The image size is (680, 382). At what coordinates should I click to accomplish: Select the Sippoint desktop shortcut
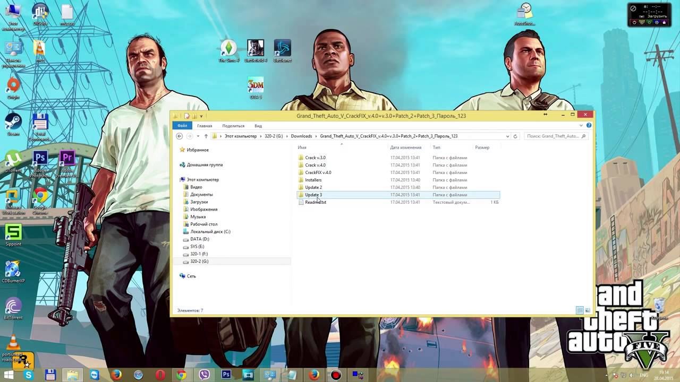tap(13, 235)
